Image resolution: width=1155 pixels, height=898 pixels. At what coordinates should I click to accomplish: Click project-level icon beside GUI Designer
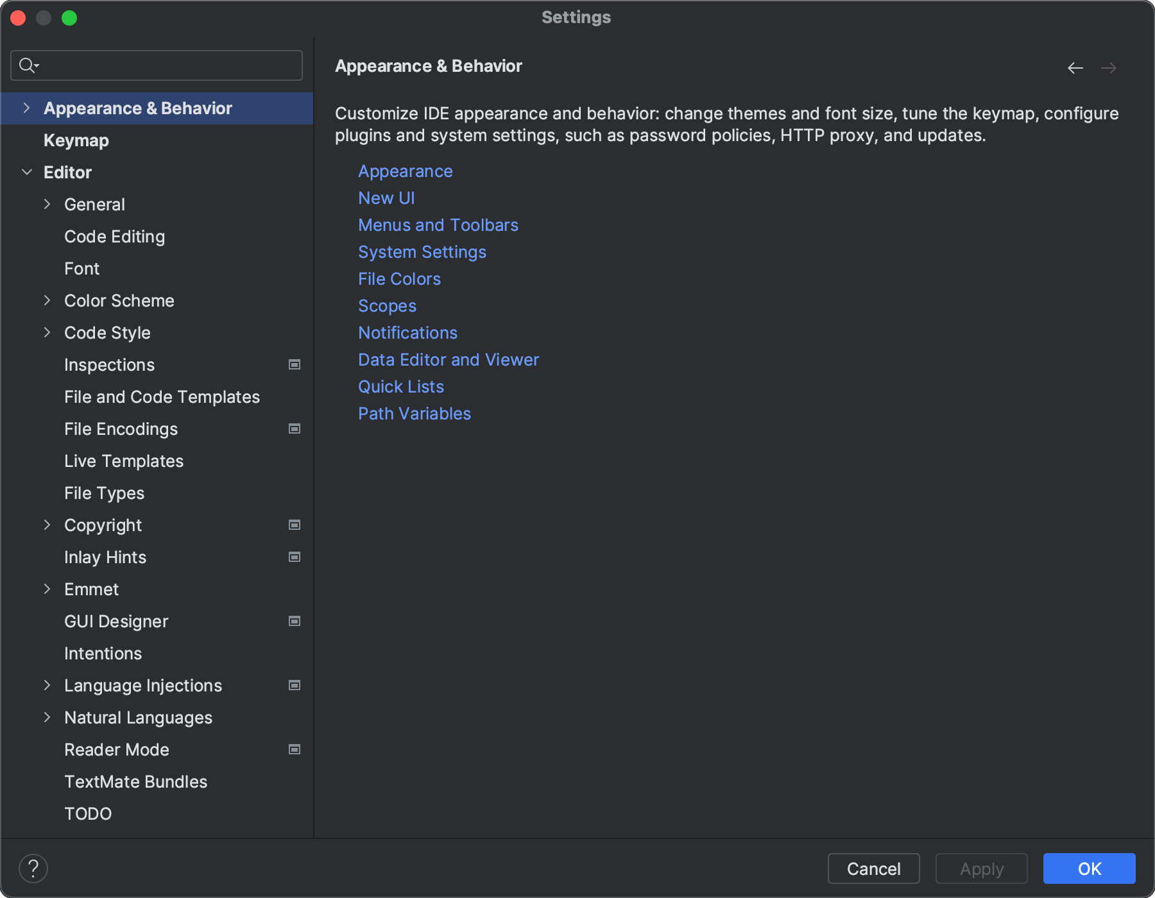click(295, 622)
